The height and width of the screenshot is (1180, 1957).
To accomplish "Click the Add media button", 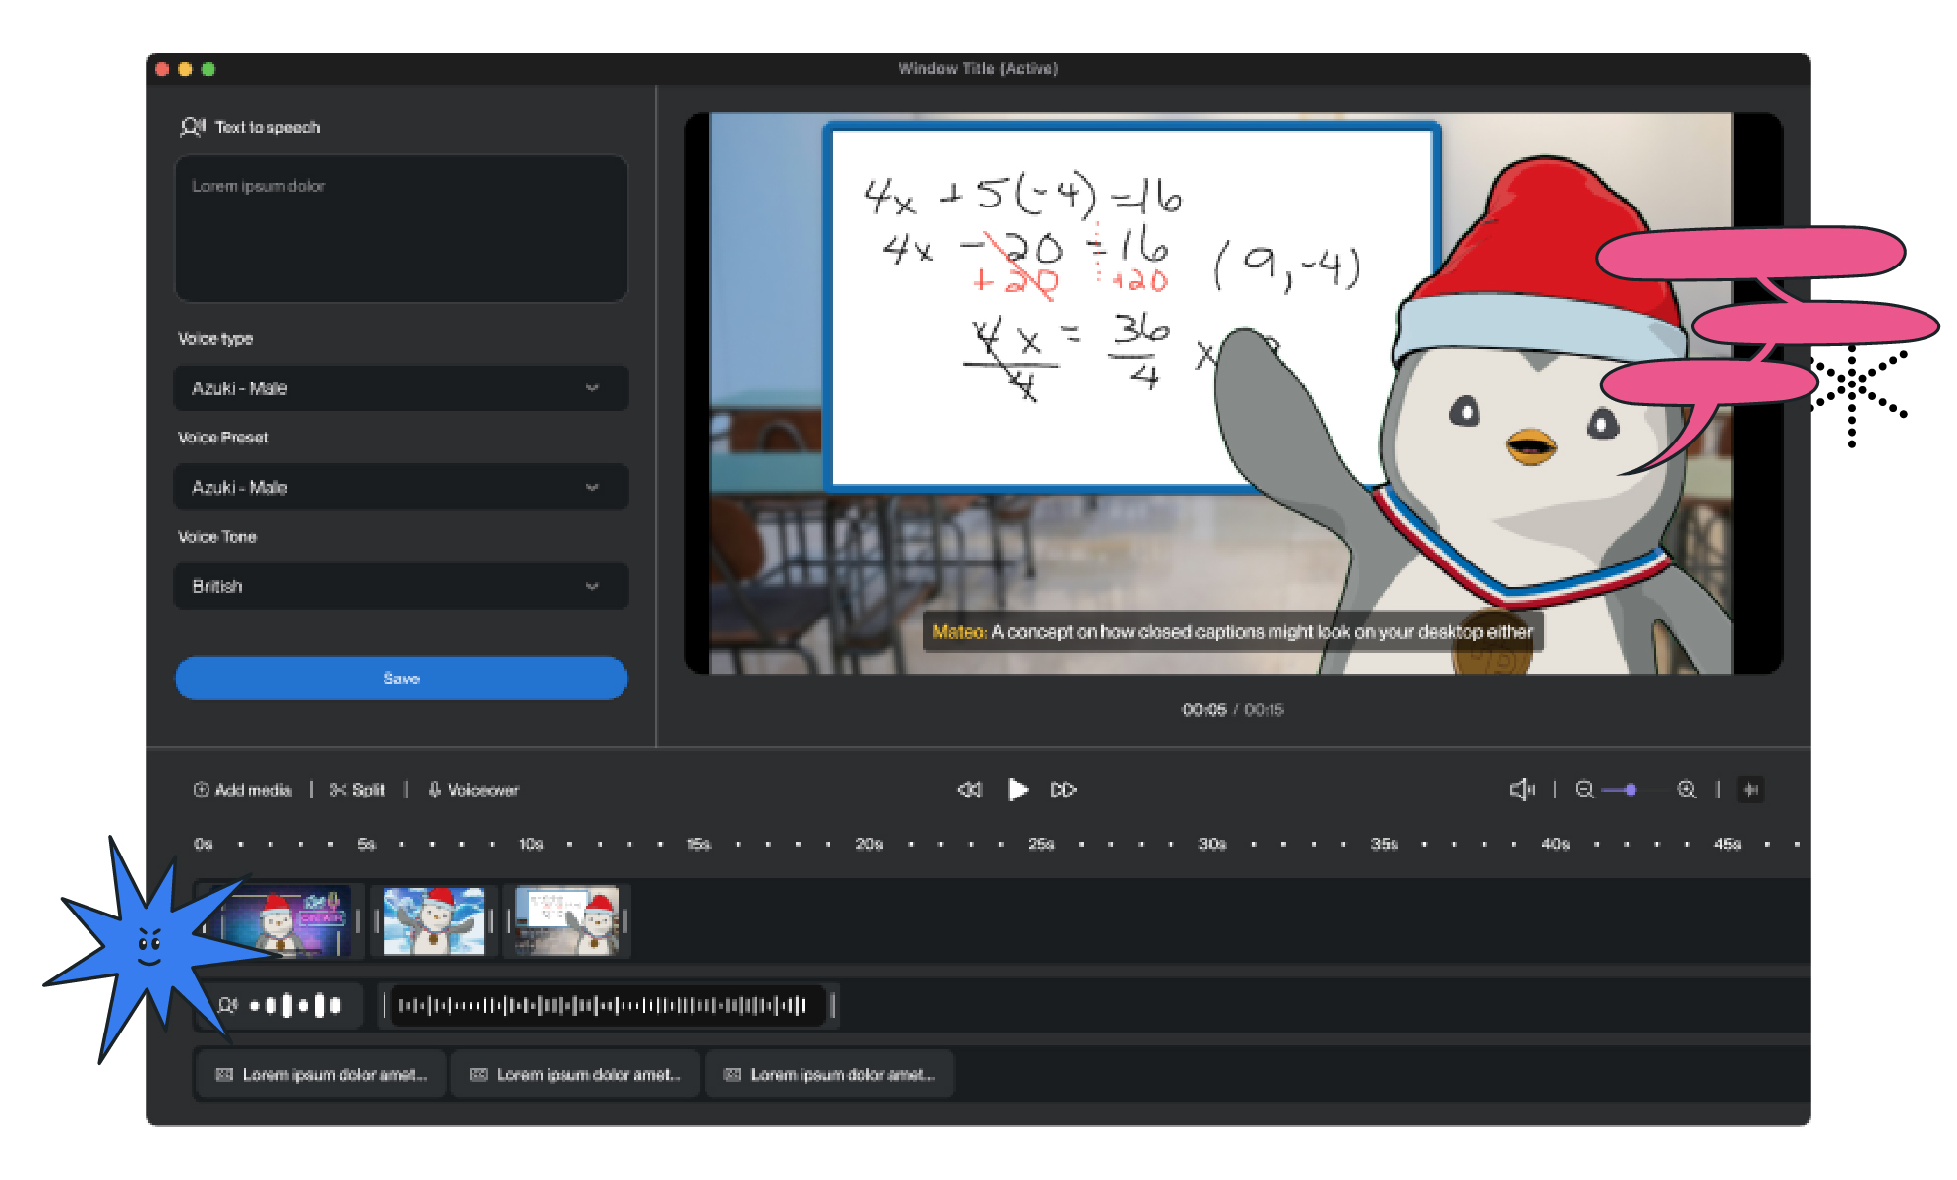I will pyautogui.click(x=243, y=790).
